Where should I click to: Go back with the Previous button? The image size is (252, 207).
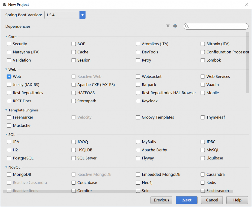tap(161, 200)
